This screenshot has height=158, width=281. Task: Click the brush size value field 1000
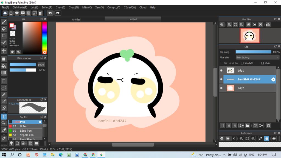click(x=41, y=65)
